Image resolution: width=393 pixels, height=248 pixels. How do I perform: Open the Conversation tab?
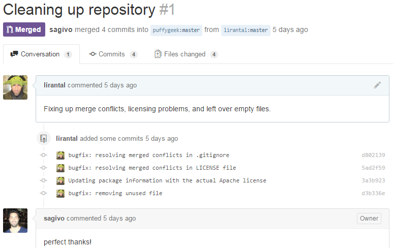click(41, 54)
